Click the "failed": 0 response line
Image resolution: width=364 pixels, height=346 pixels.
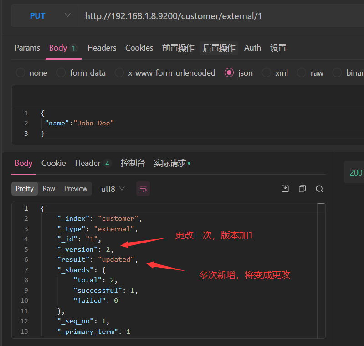[96, 300]
